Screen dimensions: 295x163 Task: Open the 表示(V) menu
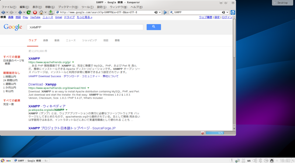[37, 7]
